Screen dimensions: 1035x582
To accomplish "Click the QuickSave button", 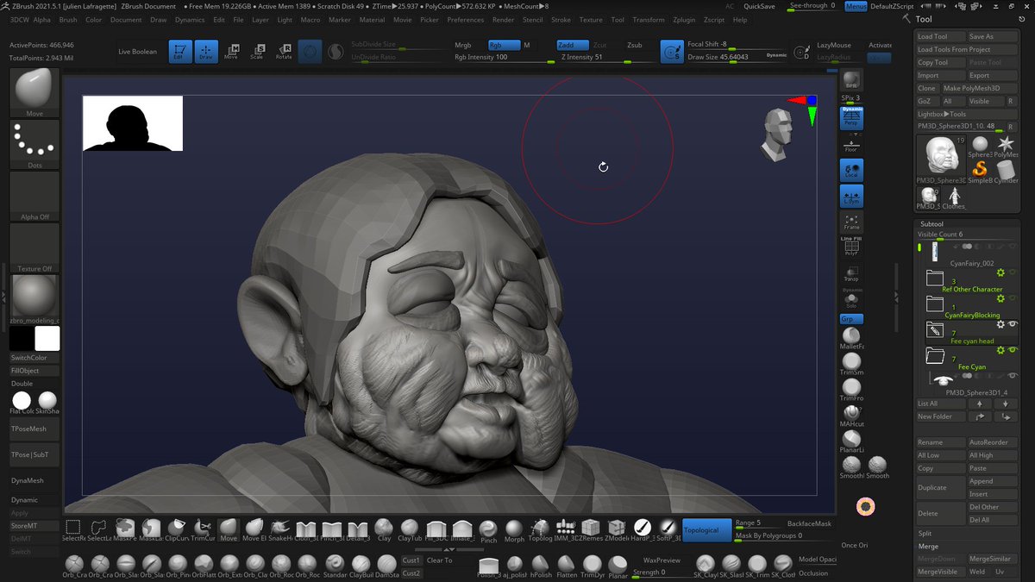I will pos(759,6).
